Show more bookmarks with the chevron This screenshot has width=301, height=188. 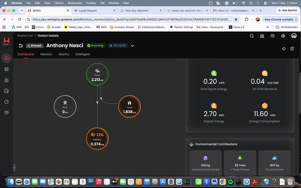267,27
